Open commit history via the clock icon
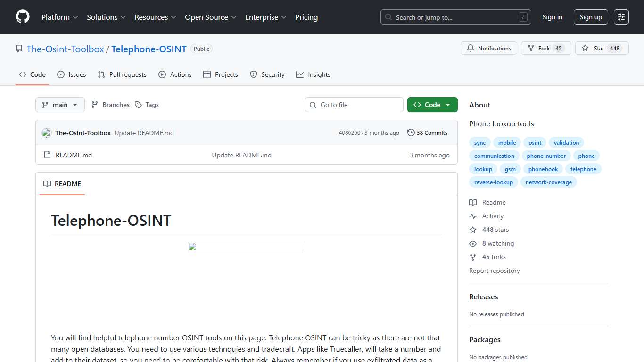Screen dimensions: 644x362 (x=410, y=132)
